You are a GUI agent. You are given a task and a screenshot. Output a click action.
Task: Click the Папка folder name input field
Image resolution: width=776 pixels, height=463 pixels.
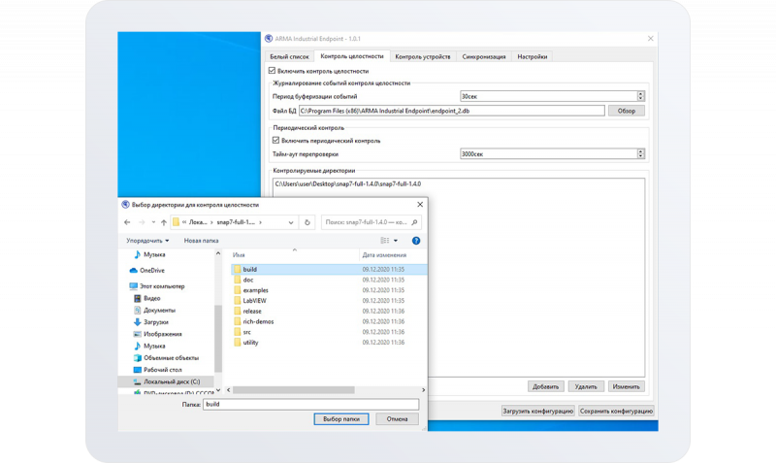310,403
